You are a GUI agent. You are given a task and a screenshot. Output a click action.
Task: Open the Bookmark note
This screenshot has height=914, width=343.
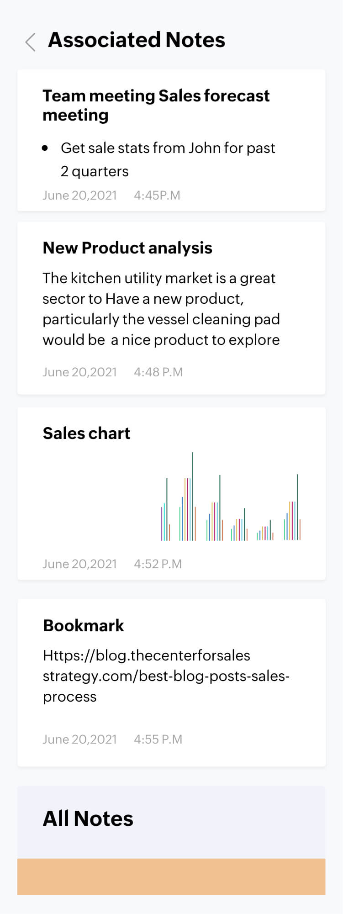point(171,676)
